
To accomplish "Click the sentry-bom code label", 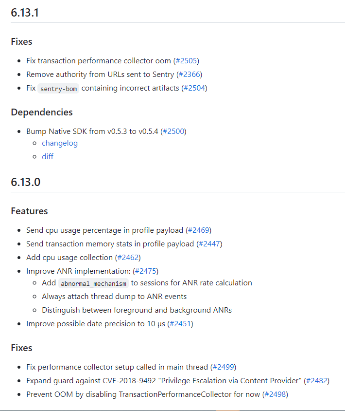I will [x=58, y=89].
